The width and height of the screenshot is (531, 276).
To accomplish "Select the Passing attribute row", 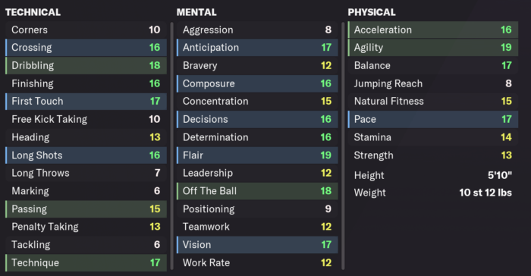I will pos(86,209).
